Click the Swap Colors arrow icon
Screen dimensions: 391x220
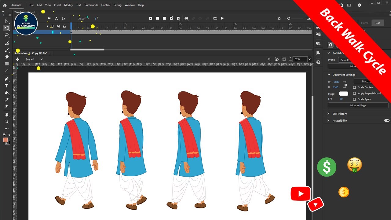pos(9,135)
